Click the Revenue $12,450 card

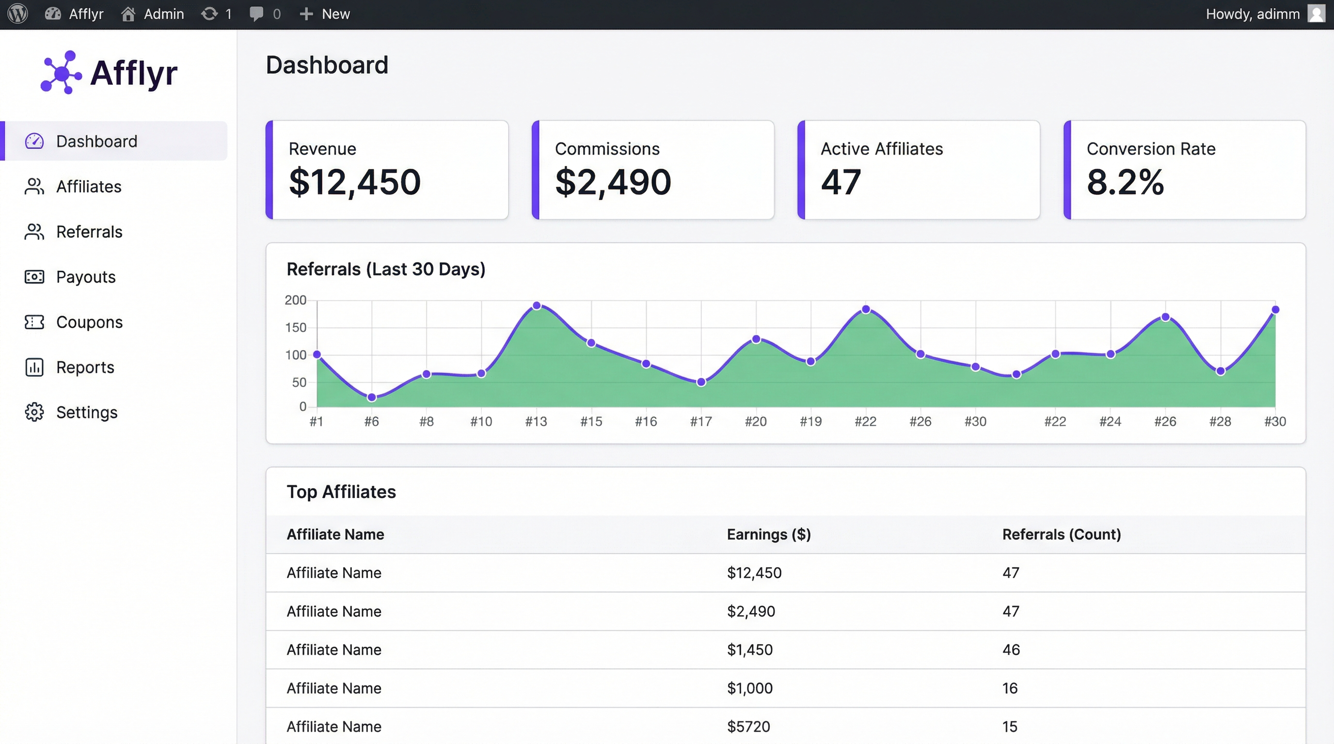point(387,170)
